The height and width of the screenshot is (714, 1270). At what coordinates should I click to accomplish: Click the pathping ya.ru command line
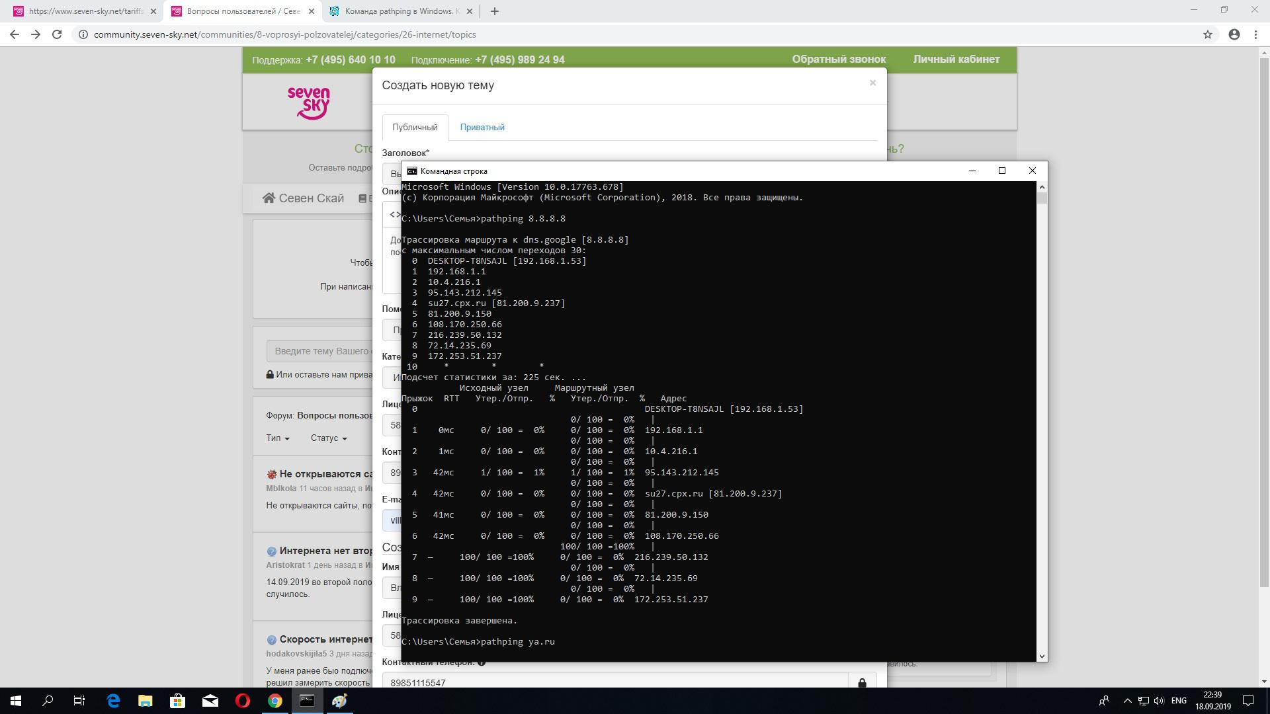[478, 641]
